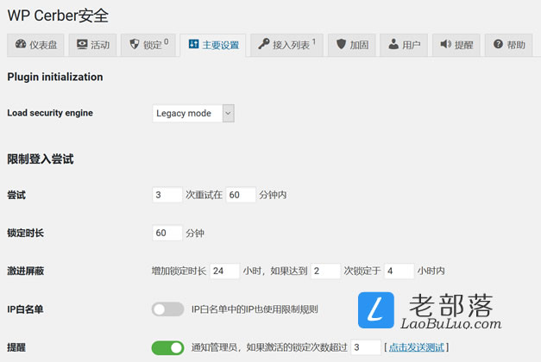Click the Plugin initialization heading
The width and height of the screenshot is (541, 362).
point(55,77)
